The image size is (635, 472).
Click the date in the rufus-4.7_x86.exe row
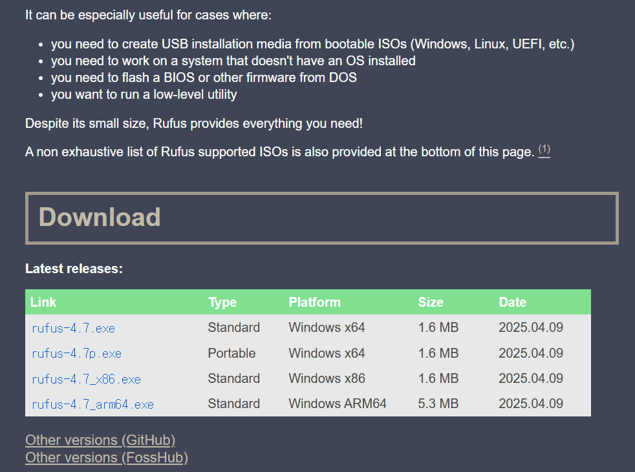pyautogui.click(x=531, y=378)
